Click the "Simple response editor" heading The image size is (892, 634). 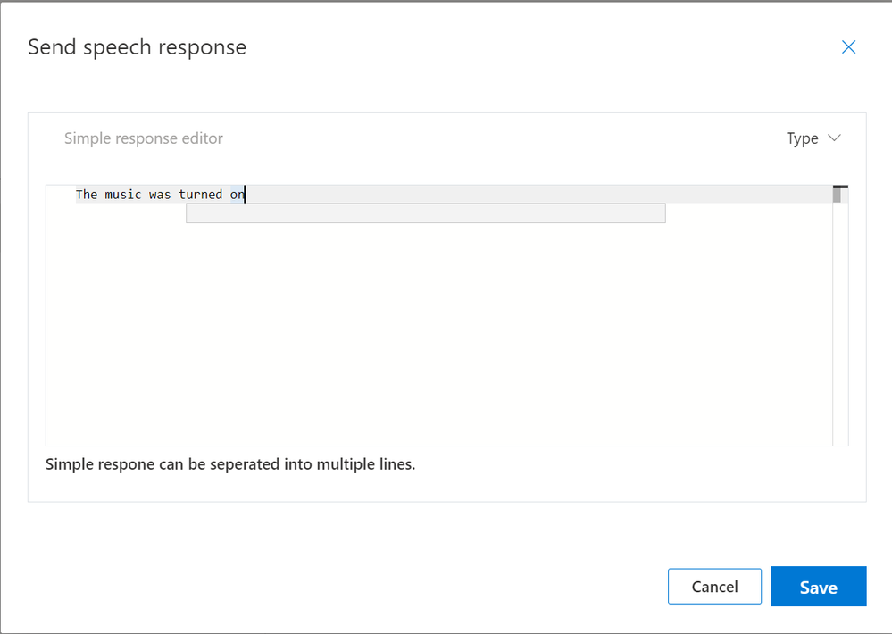pos(144,138)
